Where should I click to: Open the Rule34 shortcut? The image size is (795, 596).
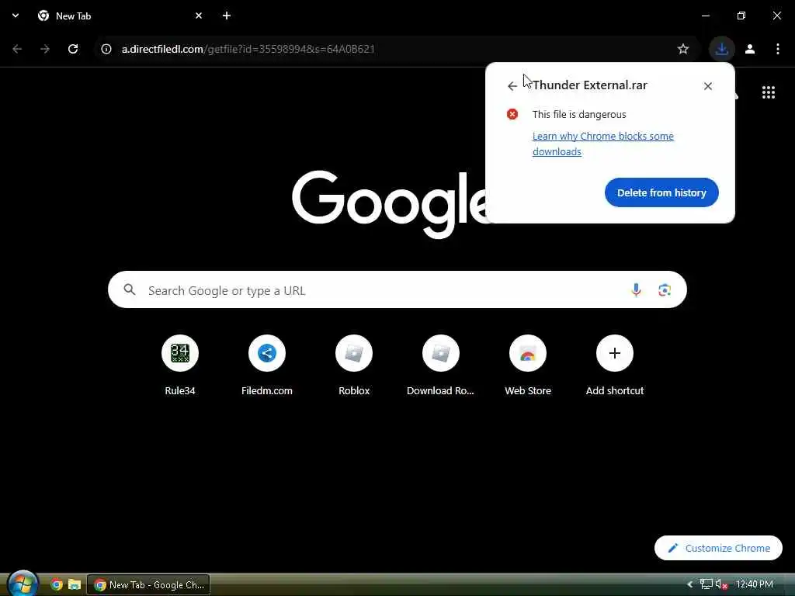tap(179, 366)
